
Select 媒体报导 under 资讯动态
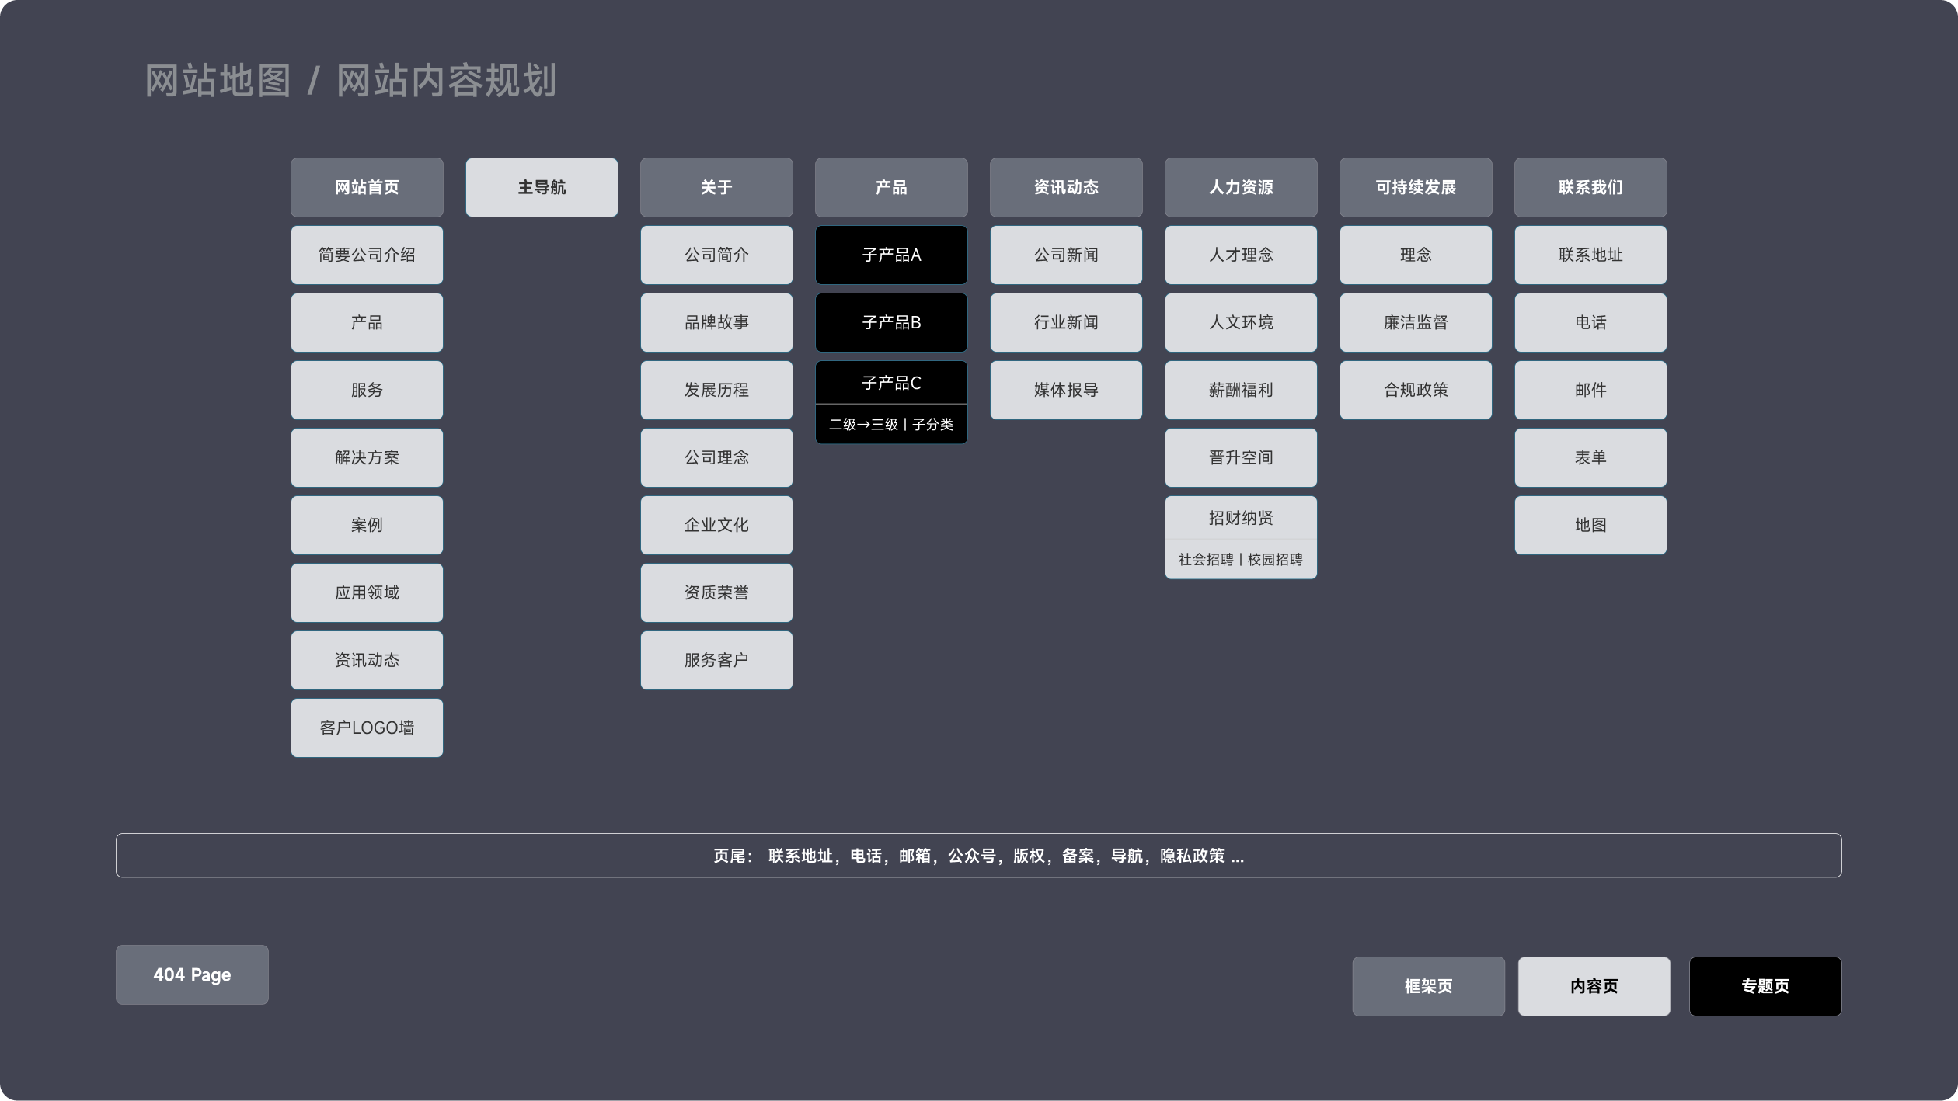(1066, 390)
